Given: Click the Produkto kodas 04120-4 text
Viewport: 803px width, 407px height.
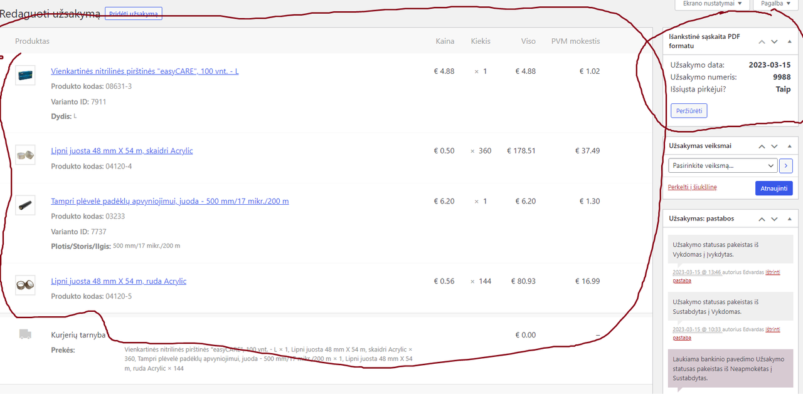Looking at the screenshot, I should click(91, 166).
